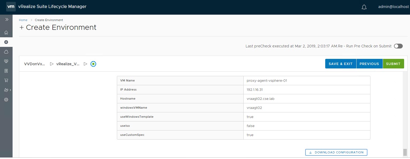Expand the shapes submenu chevron in sidebar
This screenshot has height=159, width=410.
10,90
